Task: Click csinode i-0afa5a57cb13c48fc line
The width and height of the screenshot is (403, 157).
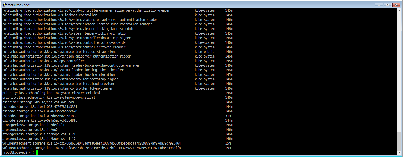Action: click(x=117, y=120)
